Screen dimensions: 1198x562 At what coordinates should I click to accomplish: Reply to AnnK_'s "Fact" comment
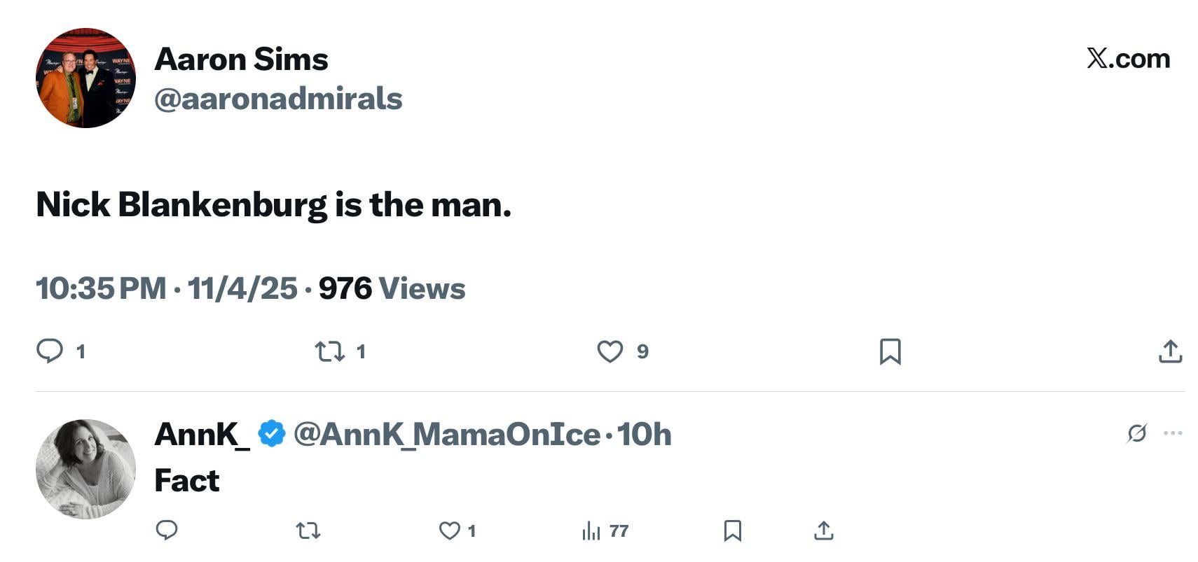pos(167,531)
